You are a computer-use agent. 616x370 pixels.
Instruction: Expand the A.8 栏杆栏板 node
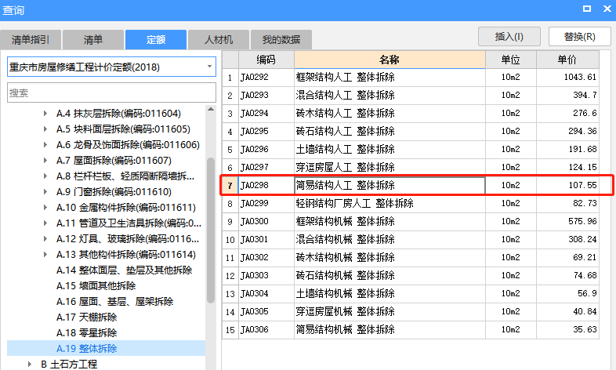[45, 176]
